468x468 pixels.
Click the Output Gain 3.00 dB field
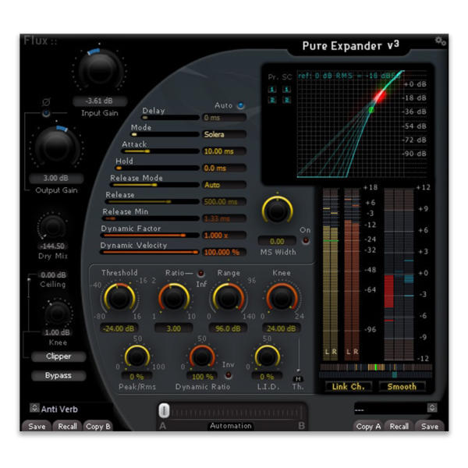56,178
